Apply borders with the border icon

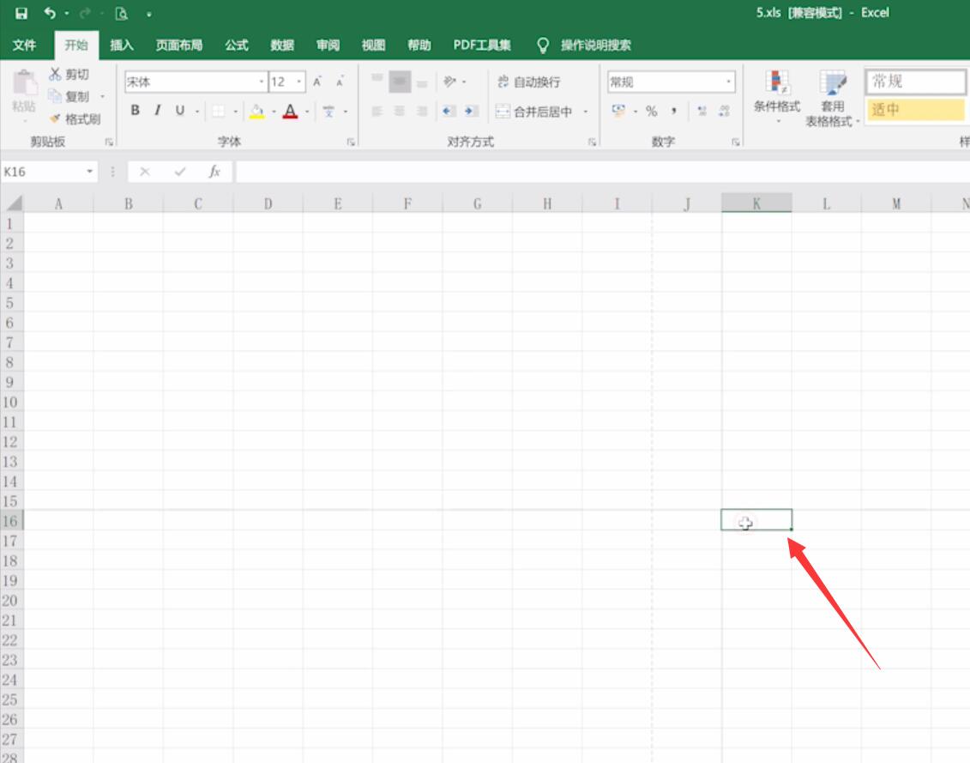tap(219, 112)
